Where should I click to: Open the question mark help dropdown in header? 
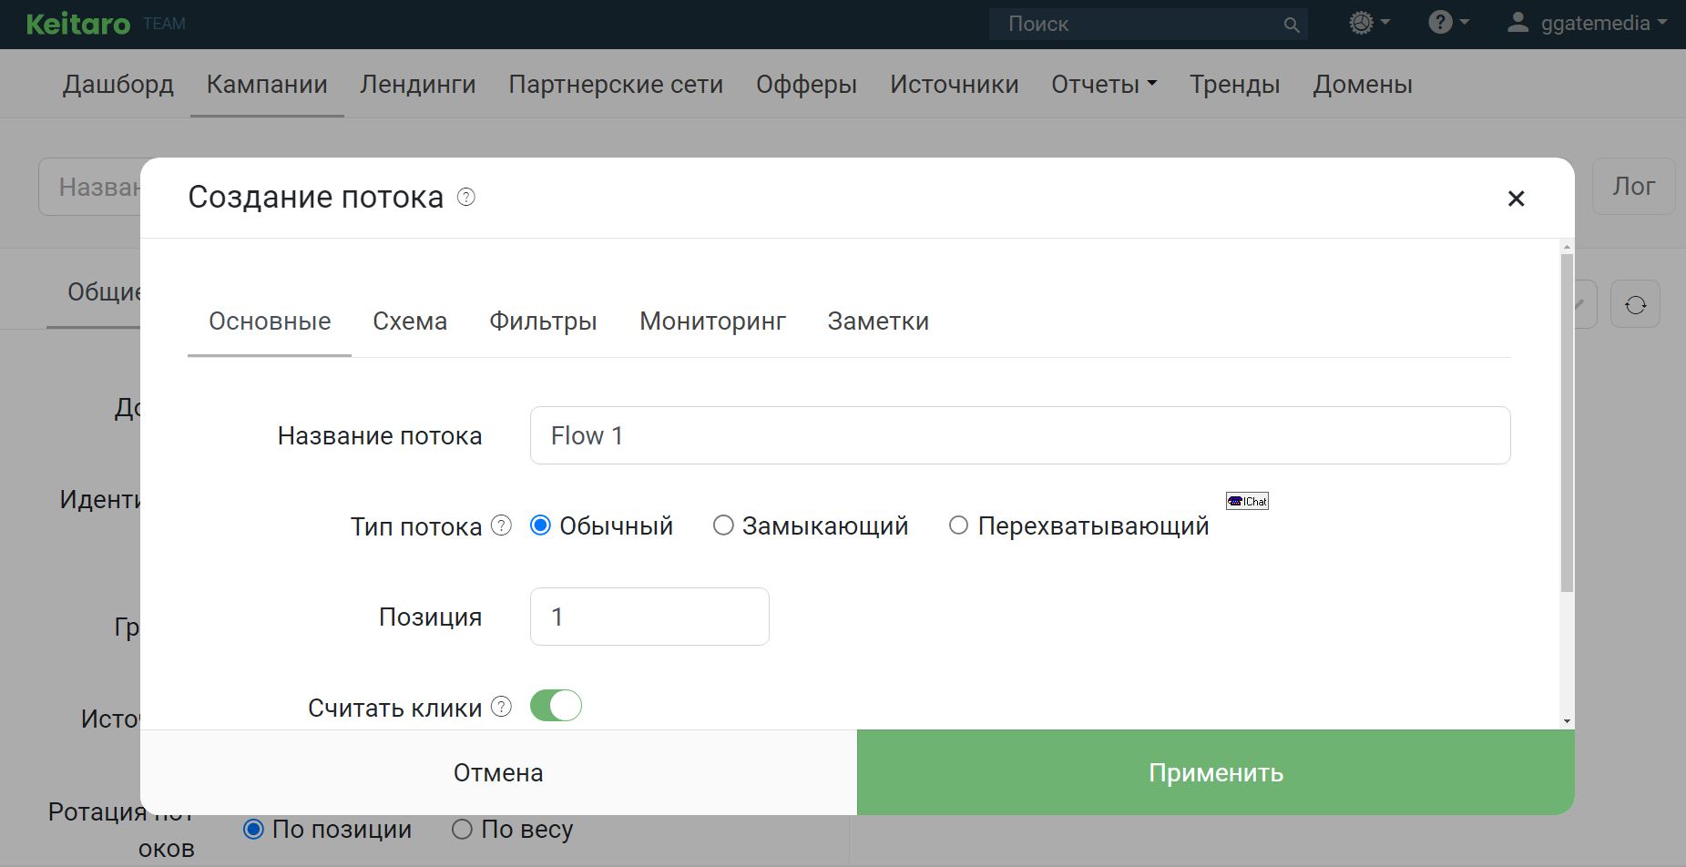[x=1447, y=23]
